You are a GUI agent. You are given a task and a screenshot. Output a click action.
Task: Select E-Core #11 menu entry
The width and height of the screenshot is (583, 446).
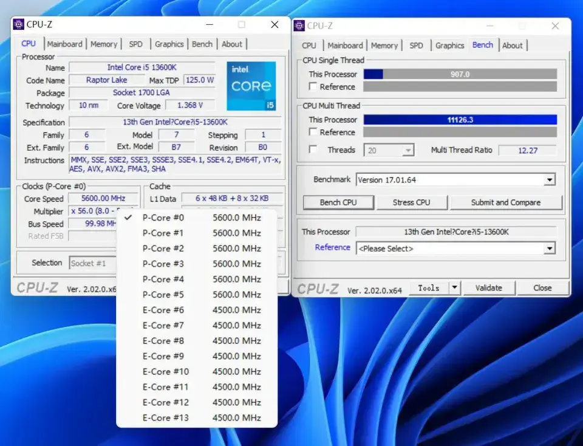pos(197,387)
